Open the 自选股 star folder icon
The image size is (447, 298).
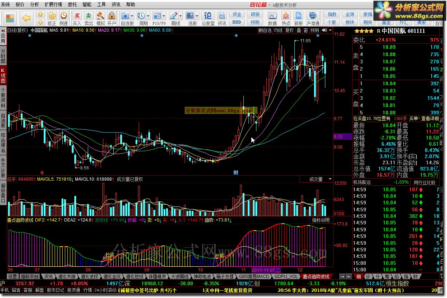click(x=126, y=16)
